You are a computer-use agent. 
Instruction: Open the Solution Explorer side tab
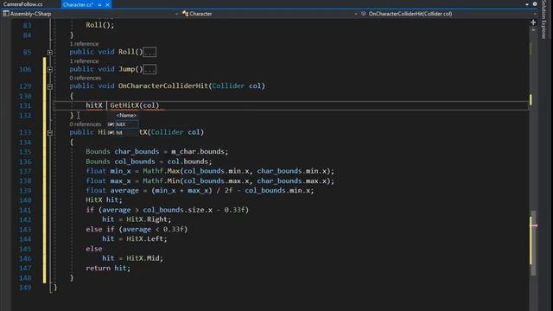[x=544, y=20]
